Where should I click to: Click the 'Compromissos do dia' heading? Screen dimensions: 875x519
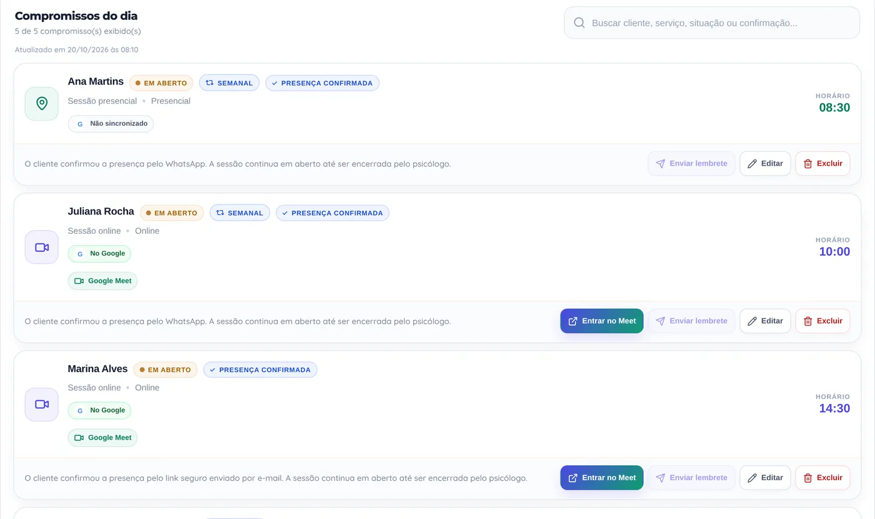click(x=76, y=16)
